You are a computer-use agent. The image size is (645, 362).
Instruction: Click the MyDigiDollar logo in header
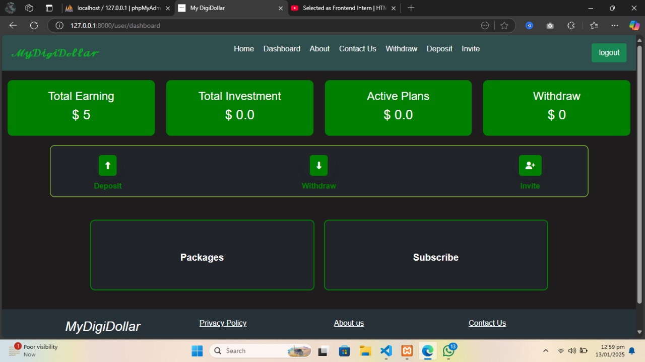pyautogui.click(x=55, y=53)
